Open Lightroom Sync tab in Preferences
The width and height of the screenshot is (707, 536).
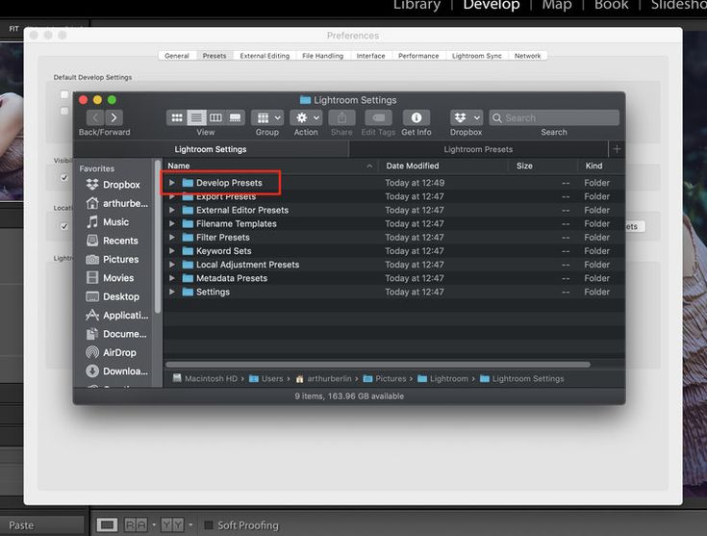click(x=476, y=56)
